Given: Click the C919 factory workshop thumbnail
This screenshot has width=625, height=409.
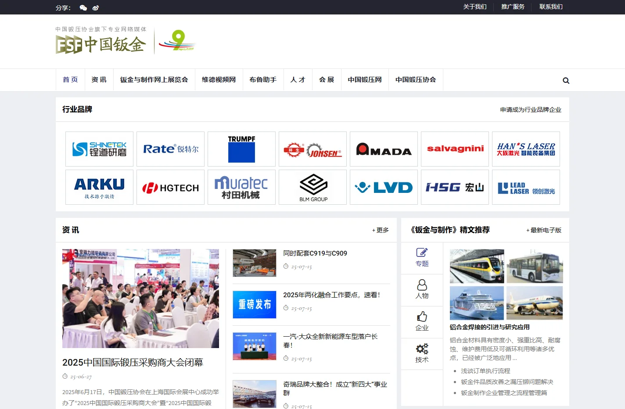Looking at the screenshot, I should click(x=255, y=263).
